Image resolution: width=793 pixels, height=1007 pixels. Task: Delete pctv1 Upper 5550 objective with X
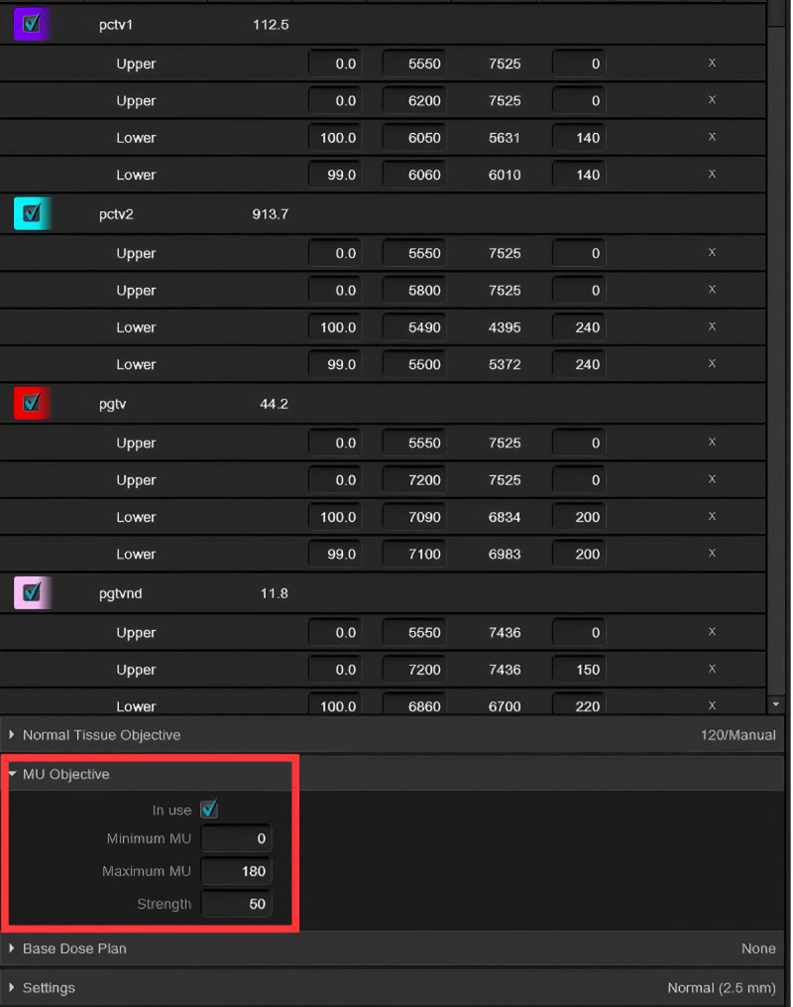pos(712,63)
